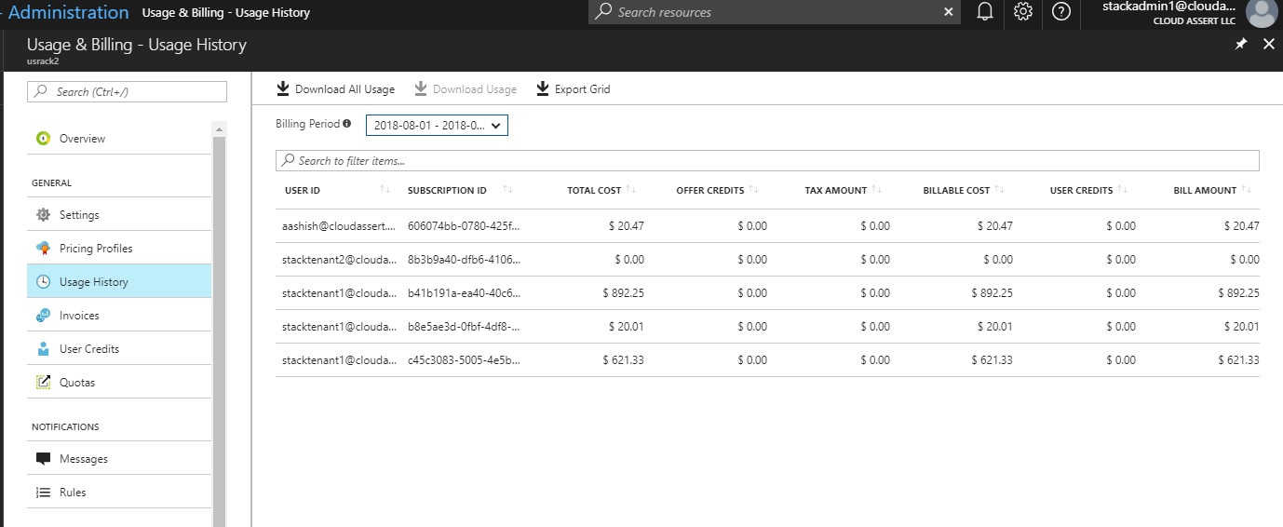The width and height of the screenshot is (1283, 527).
Task: Sort grid by Total Cost column
Action: [594, 190]
